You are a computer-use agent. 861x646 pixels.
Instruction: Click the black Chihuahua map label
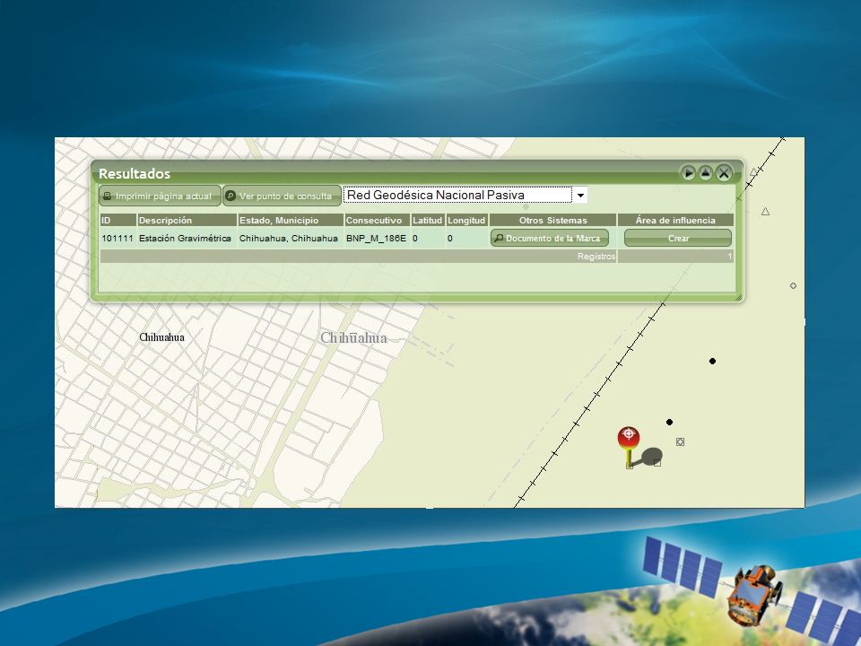(162, 337)
